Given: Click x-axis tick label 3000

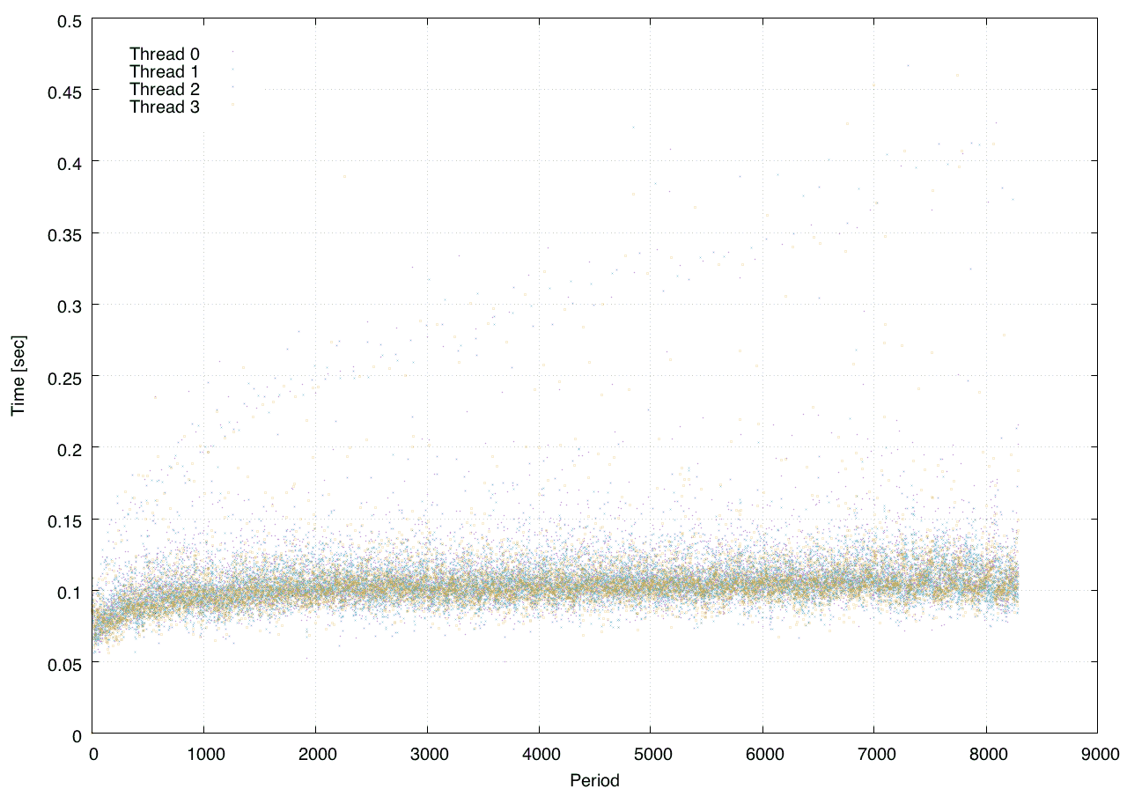Looking at the screenshot, I should coord(427,756).
